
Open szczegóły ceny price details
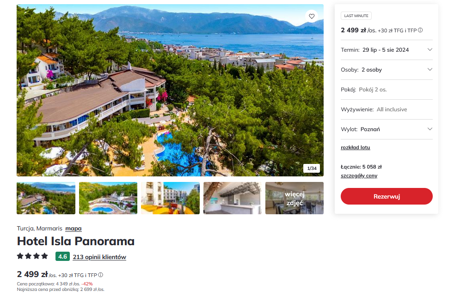coord(359,176)
